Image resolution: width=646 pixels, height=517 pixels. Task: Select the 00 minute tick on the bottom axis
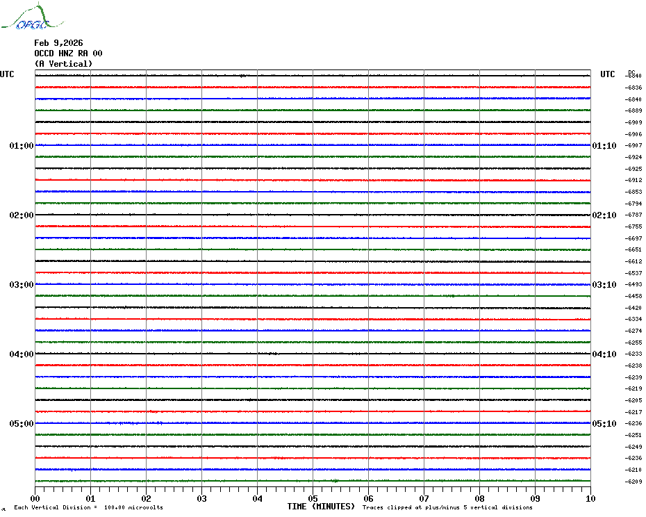[x=35, y=498]
